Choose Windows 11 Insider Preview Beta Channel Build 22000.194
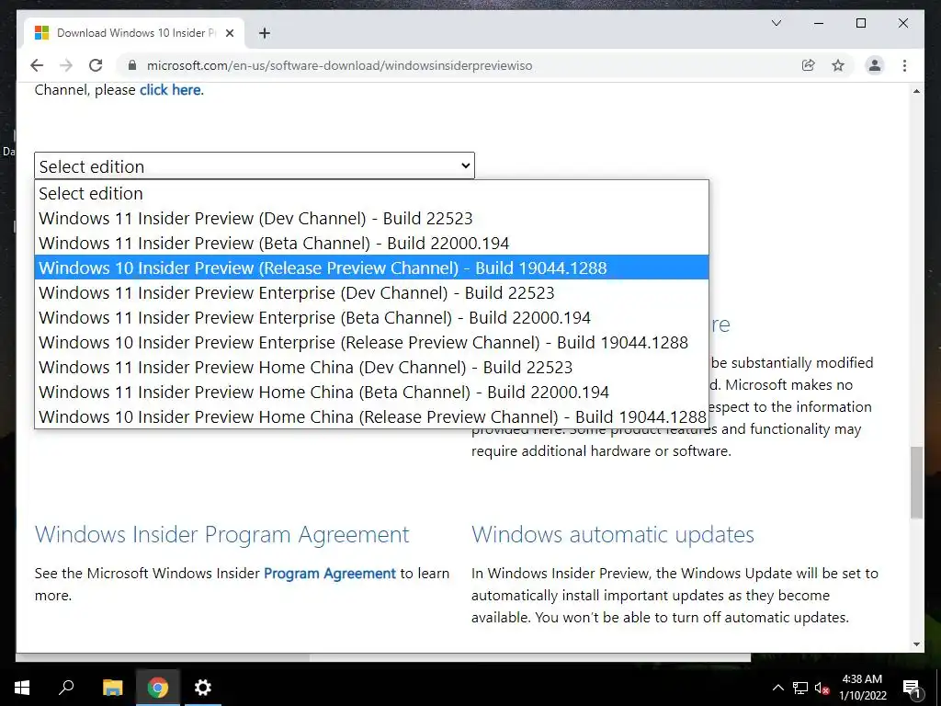Viewport: 941px width, 706px height. tap(371, 243)
